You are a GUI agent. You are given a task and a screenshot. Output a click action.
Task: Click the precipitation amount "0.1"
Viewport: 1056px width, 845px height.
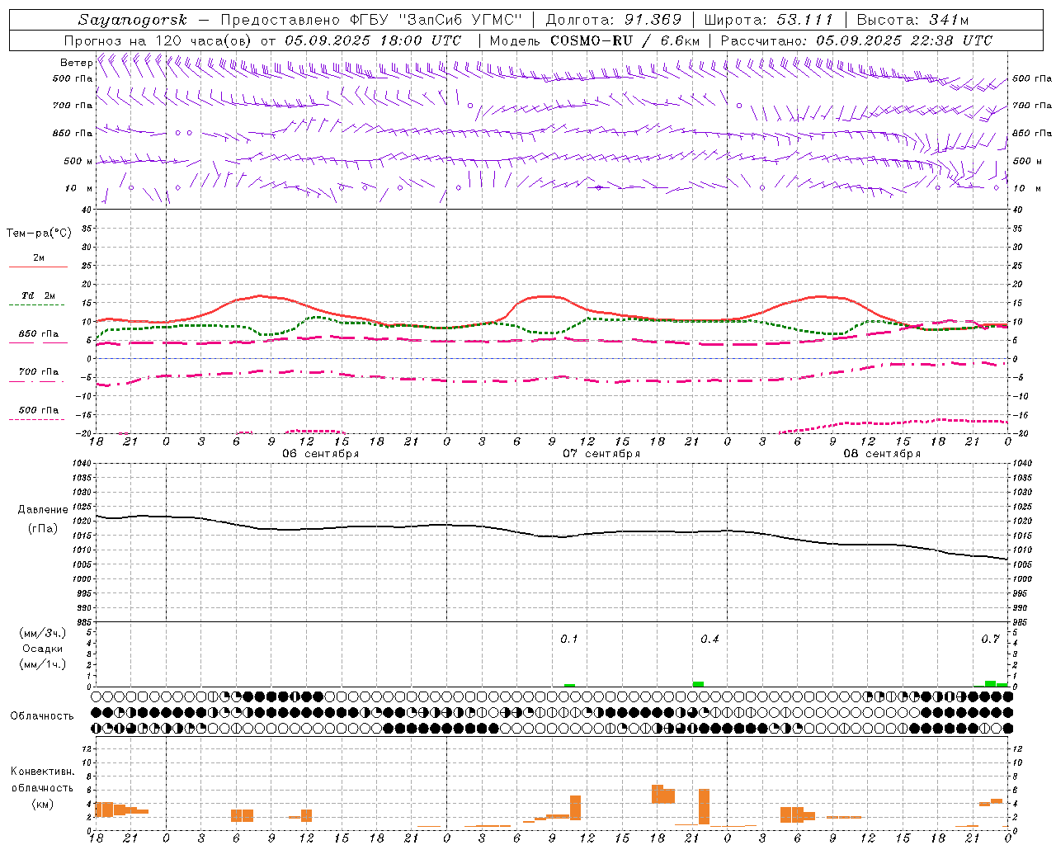(569, 639)
